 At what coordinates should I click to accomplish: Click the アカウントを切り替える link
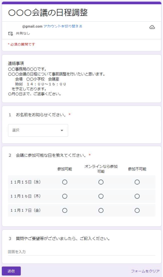click(63, 26)
